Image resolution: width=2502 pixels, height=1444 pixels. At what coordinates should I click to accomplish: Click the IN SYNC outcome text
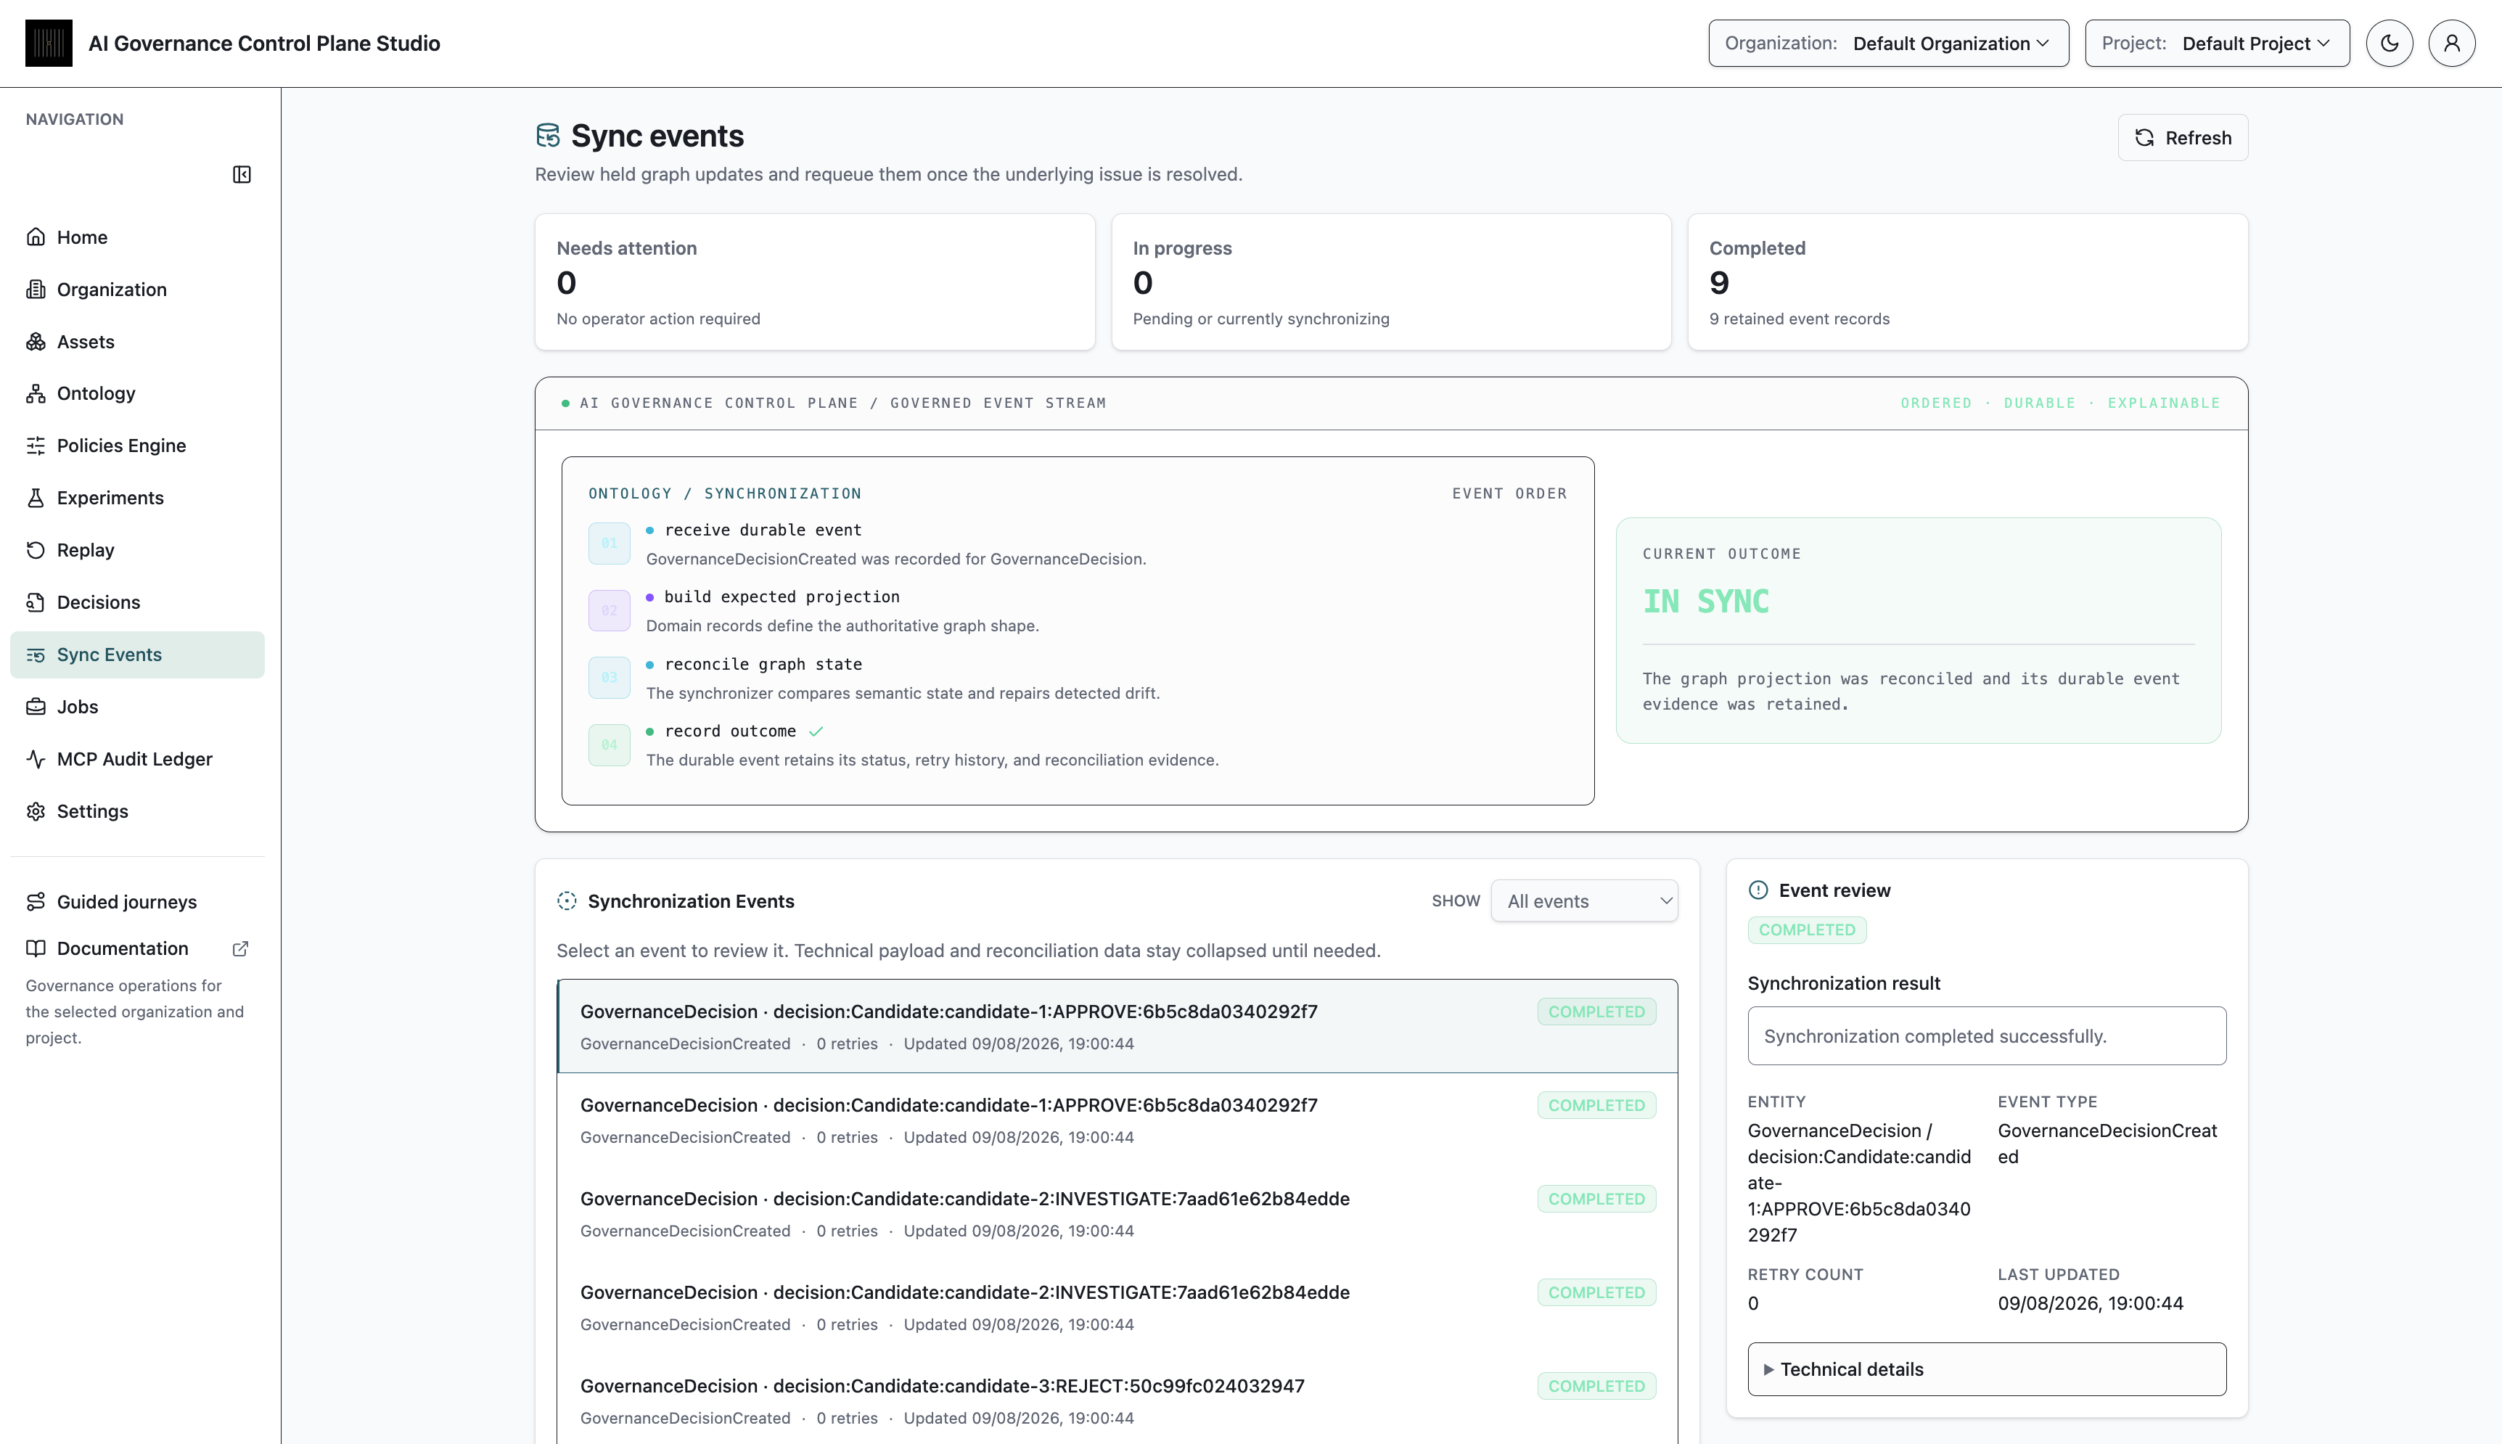1706,601
